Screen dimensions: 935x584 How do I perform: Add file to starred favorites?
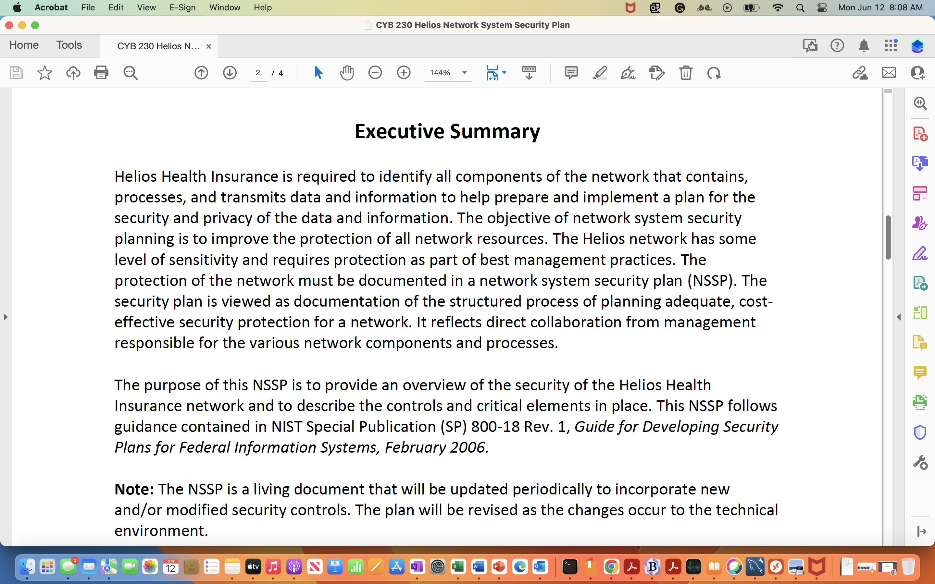click(x=44, y=73)
